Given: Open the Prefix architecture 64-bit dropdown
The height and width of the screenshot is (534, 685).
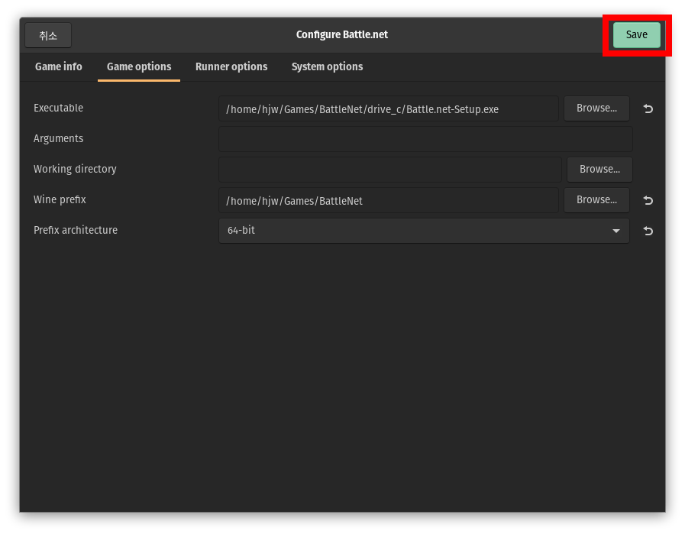Looking at the screenshot, I should pos(424,231).
